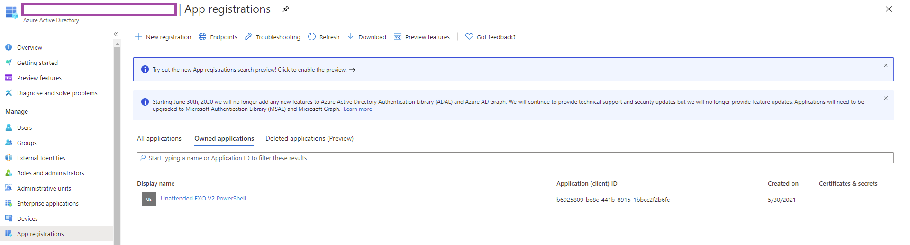Image resolution: width=910 pixels, height=245 pixels.
Task: Click the Getting started rocket icon
Action: click(9, 63)
